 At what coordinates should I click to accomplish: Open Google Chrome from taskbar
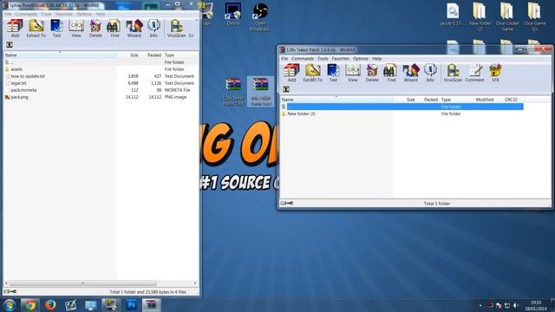29,304
